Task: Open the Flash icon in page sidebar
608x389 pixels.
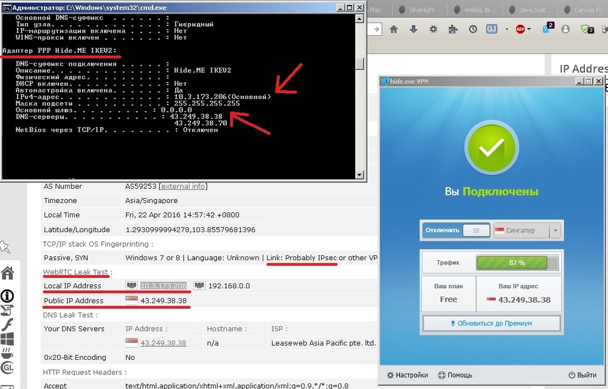Action: point(7,325)
